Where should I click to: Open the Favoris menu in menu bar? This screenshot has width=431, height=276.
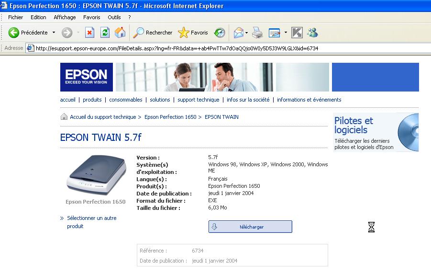click(x=91, y=17)
